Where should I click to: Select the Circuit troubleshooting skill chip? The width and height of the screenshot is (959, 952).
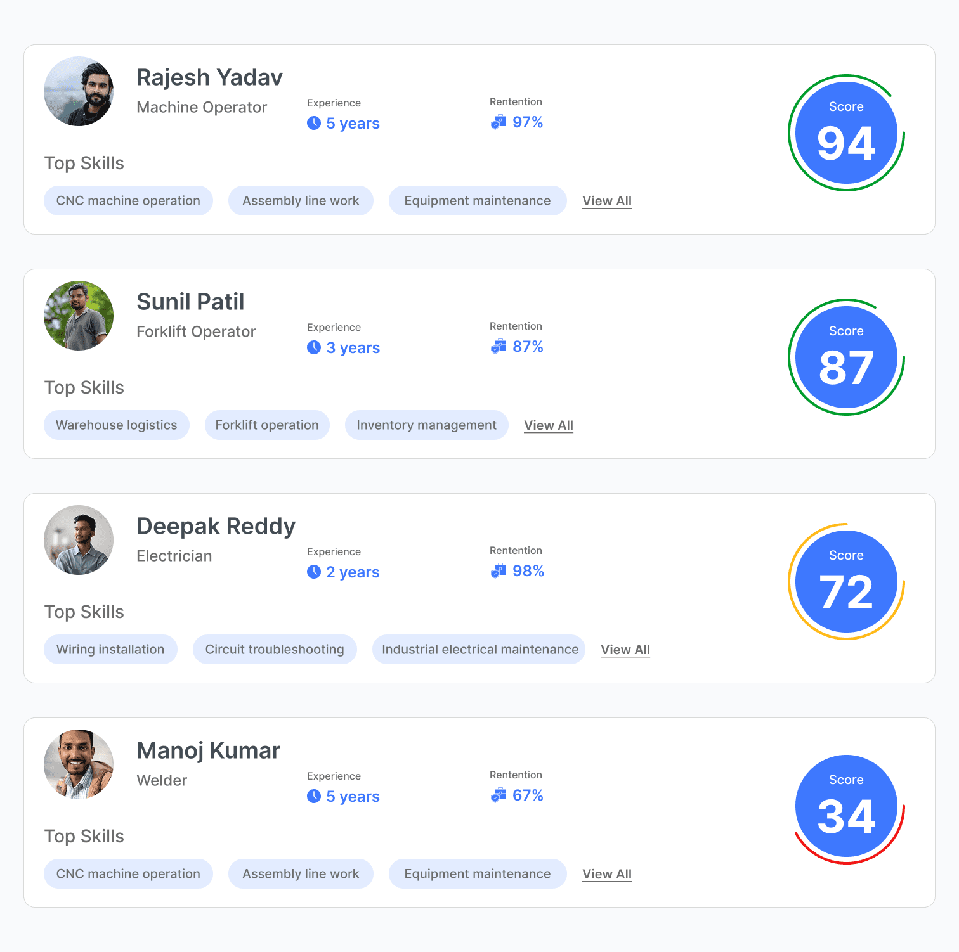pos(275,650)
